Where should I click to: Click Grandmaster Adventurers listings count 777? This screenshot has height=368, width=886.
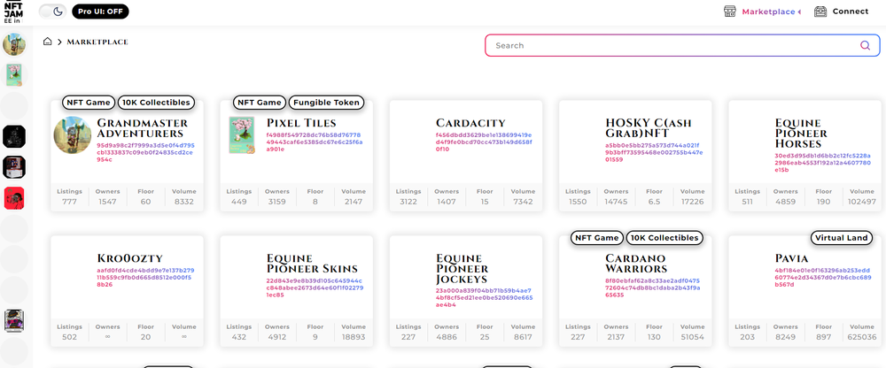(x=69, y=202)
